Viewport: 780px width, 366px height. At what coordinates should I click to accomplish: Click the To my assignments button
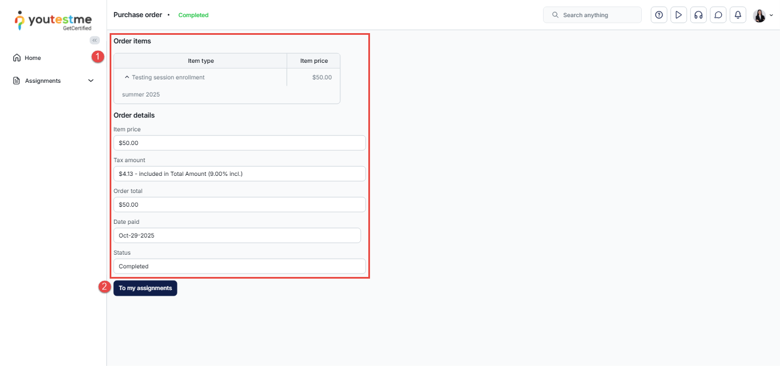coord(145,288)
